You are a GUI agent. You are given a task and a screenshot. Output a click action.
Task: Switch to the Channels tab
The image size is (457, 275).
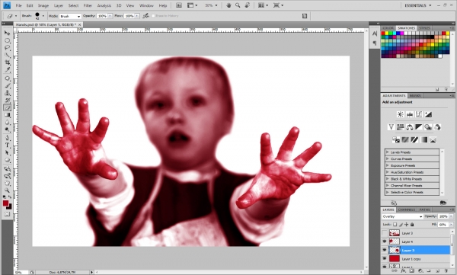point(406,209)
